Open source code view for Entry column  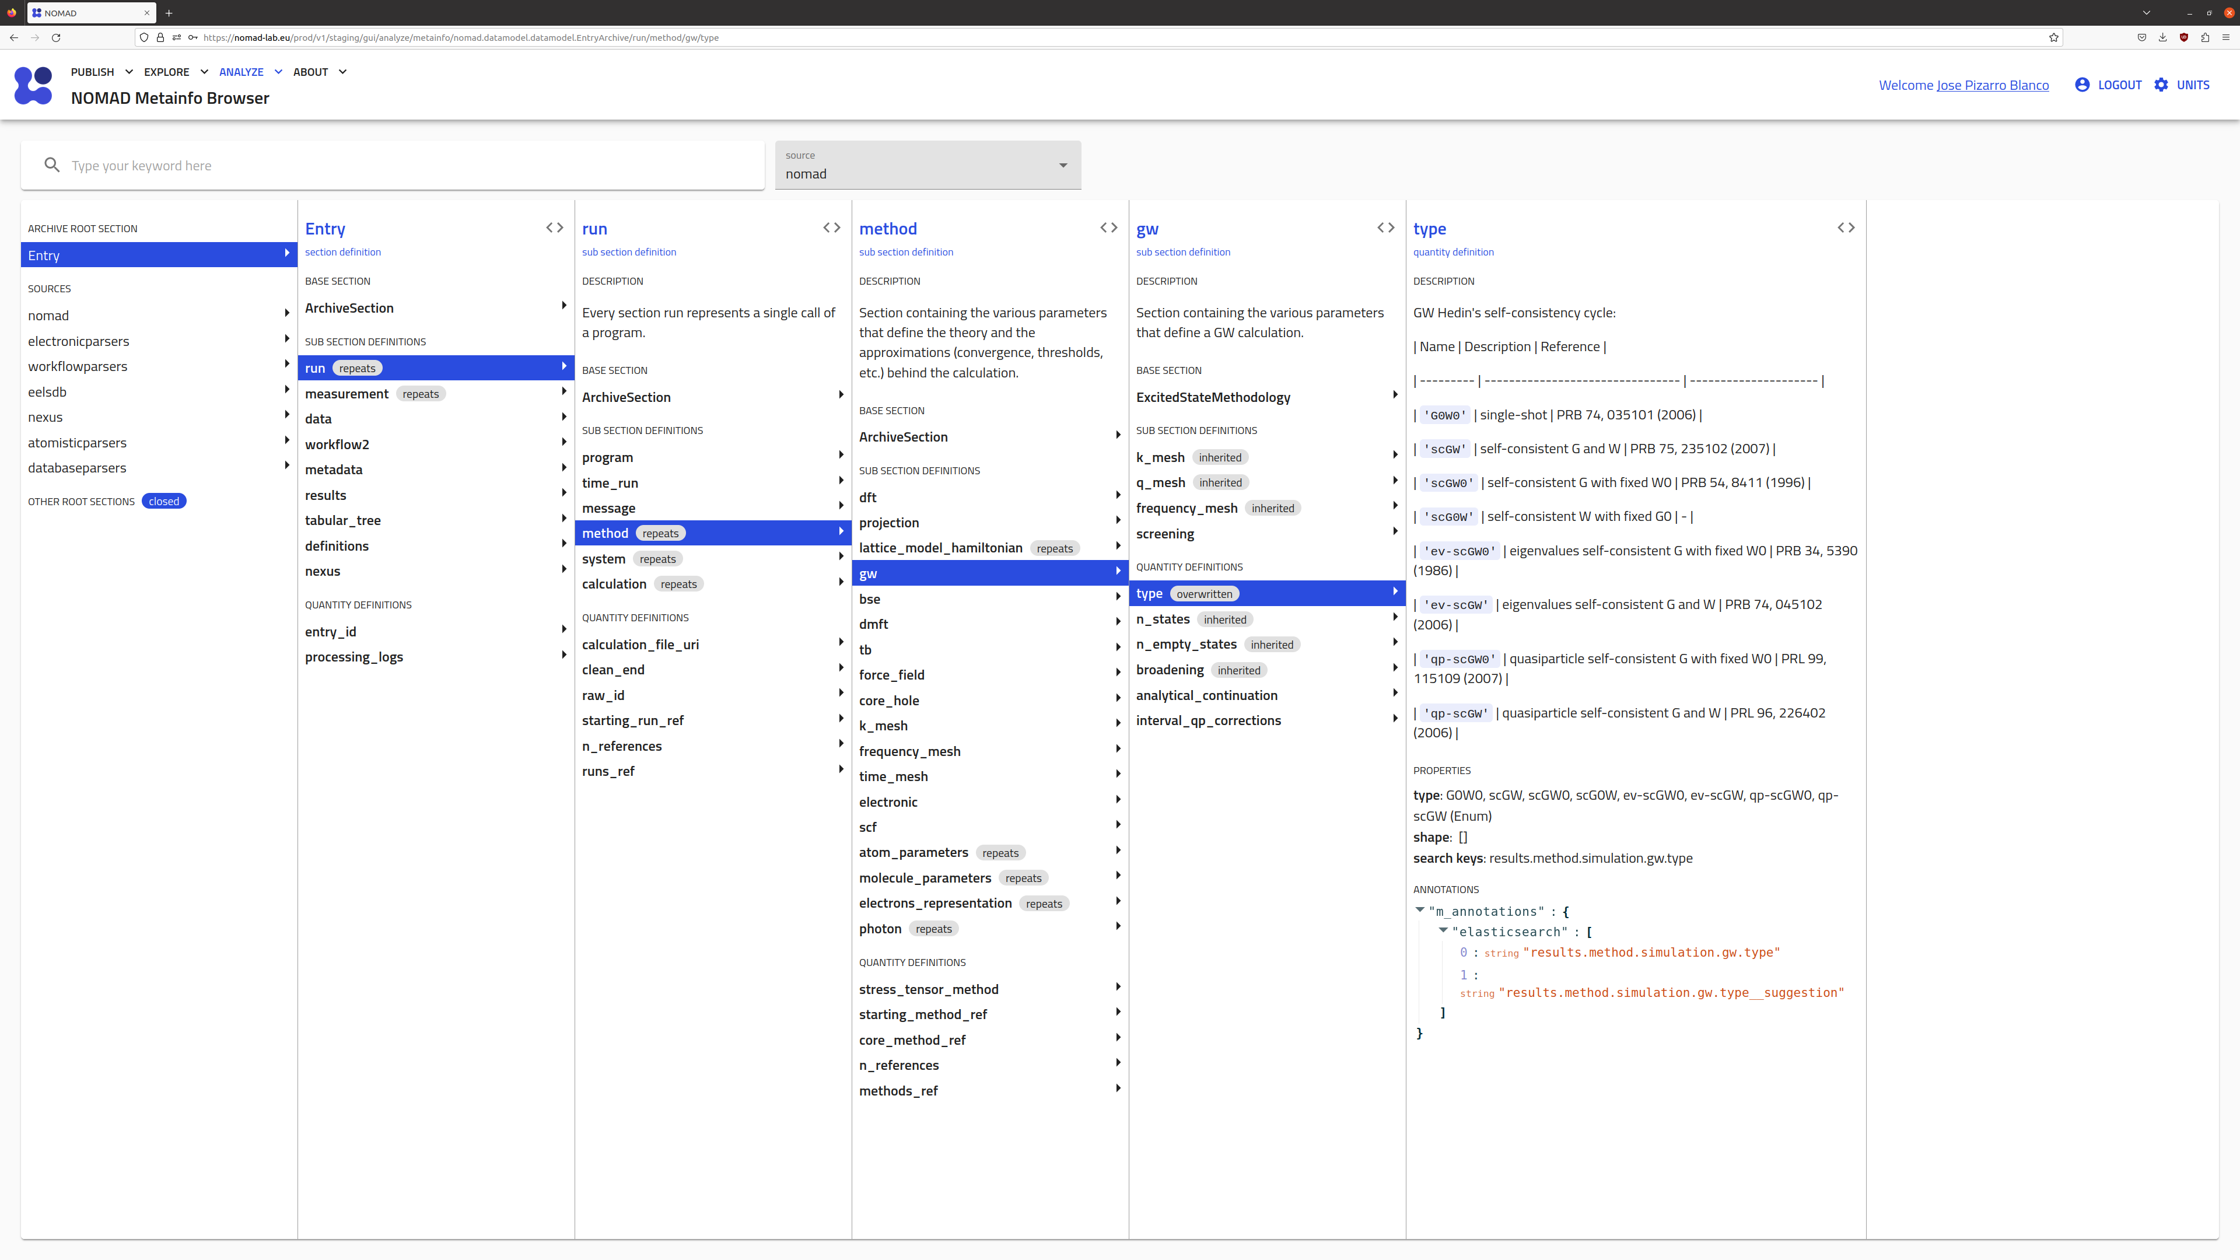point(555,228)
